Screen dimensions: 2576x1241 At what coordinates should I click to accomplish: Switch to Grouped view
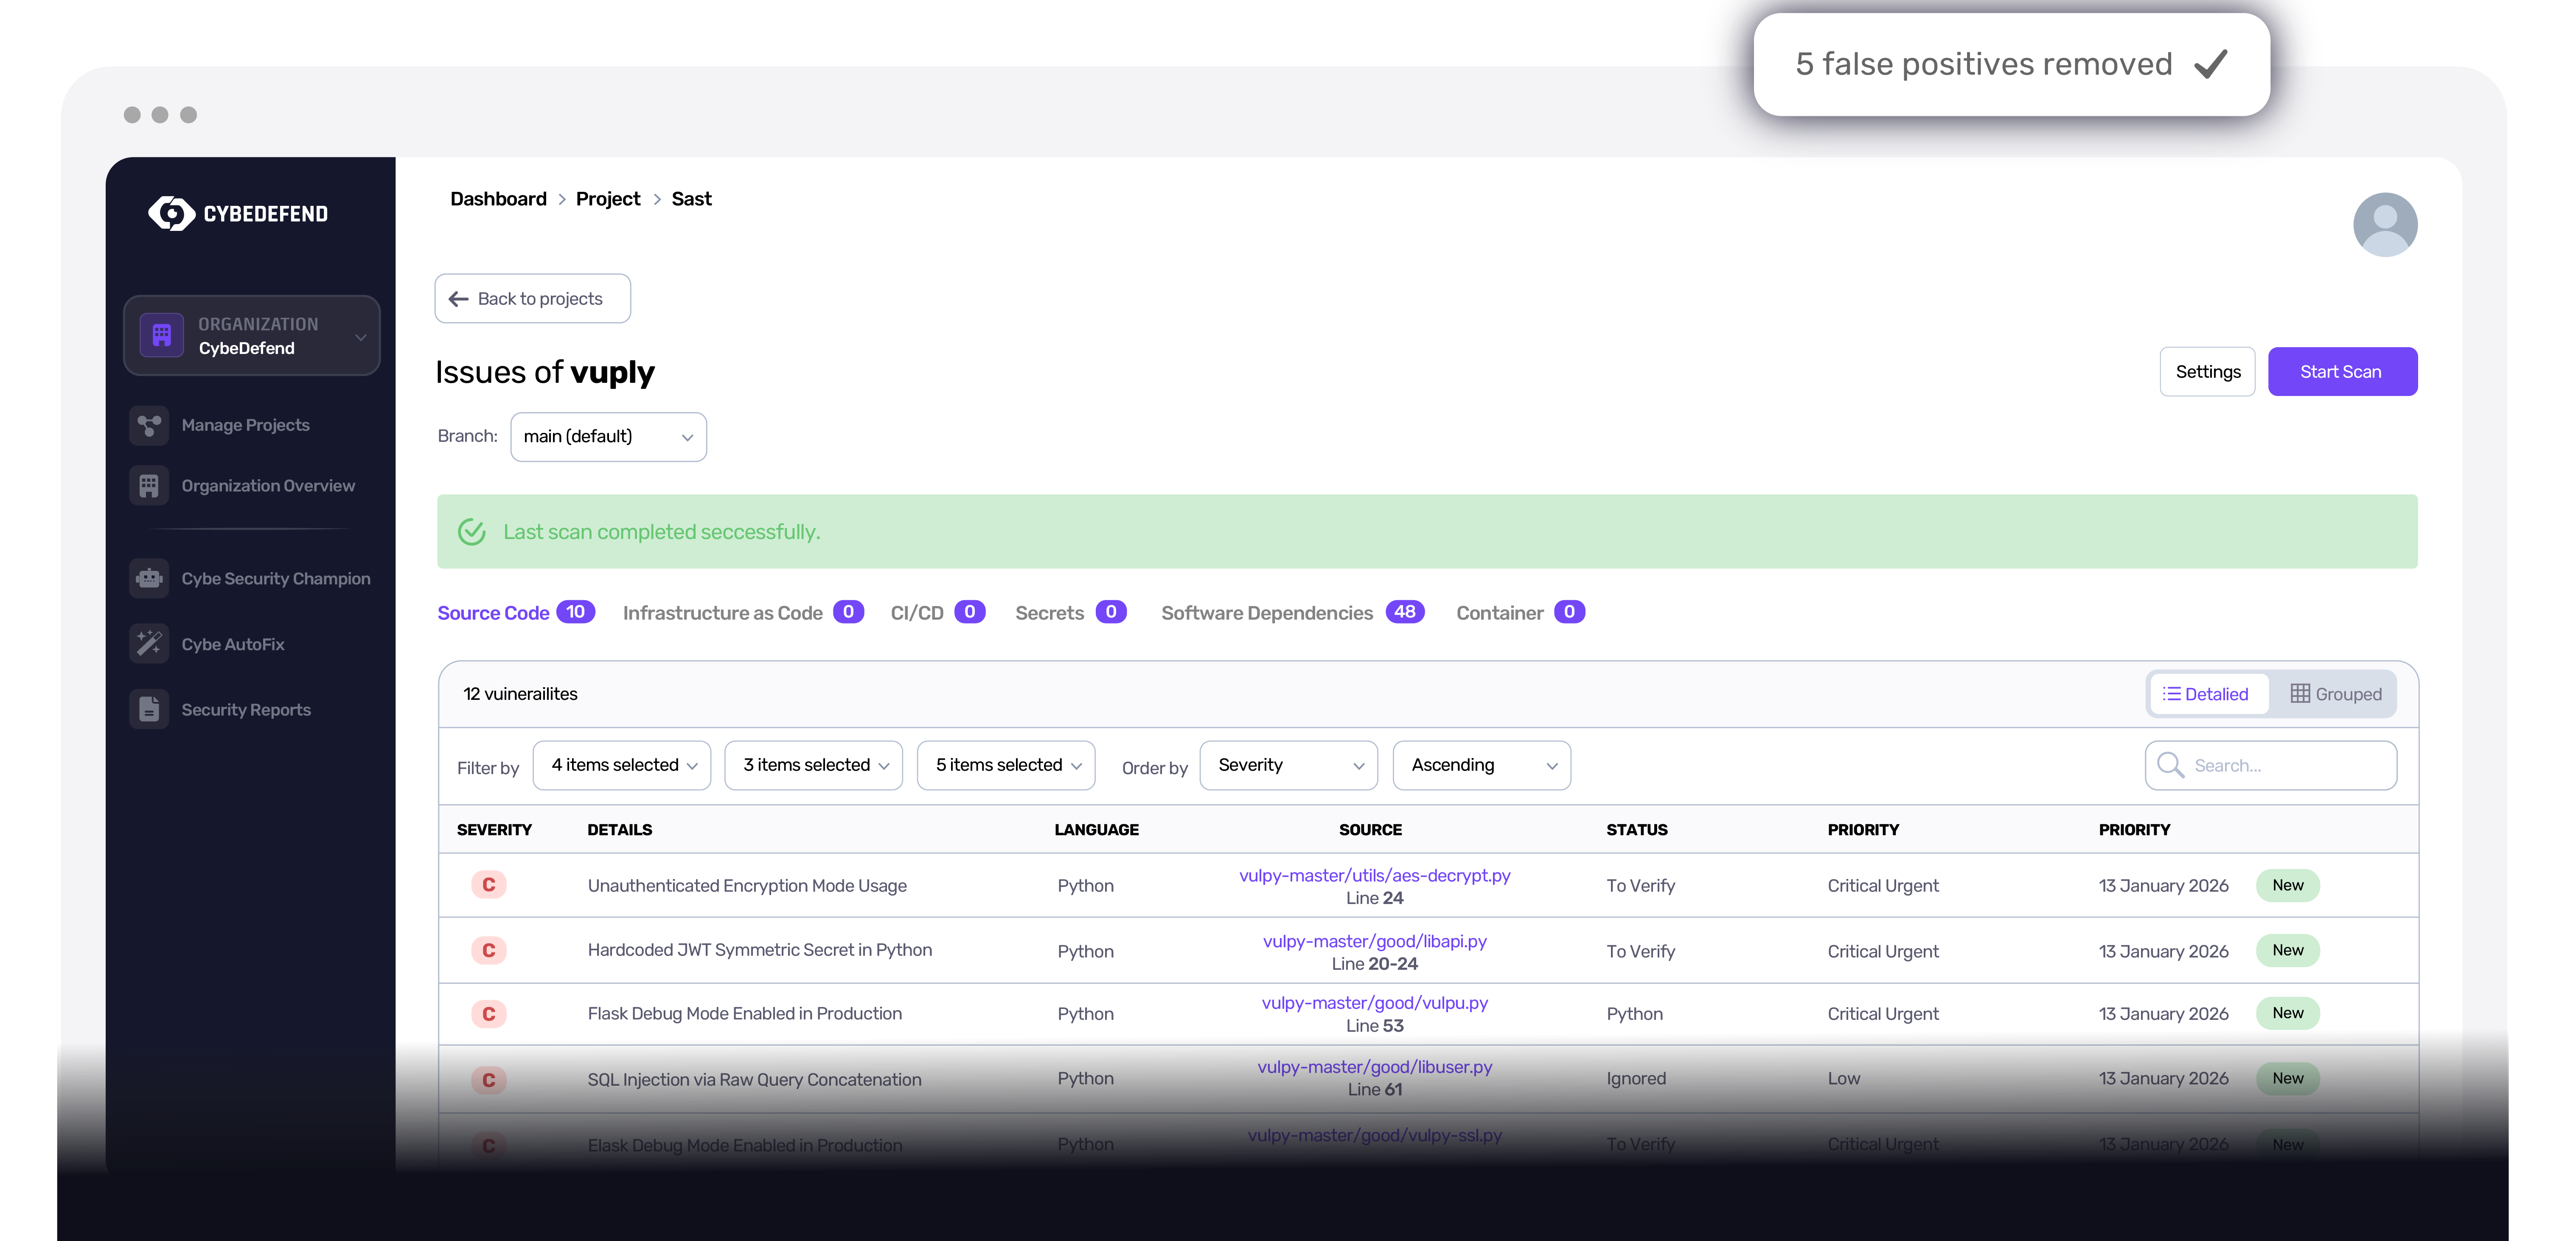(2336, 694)
